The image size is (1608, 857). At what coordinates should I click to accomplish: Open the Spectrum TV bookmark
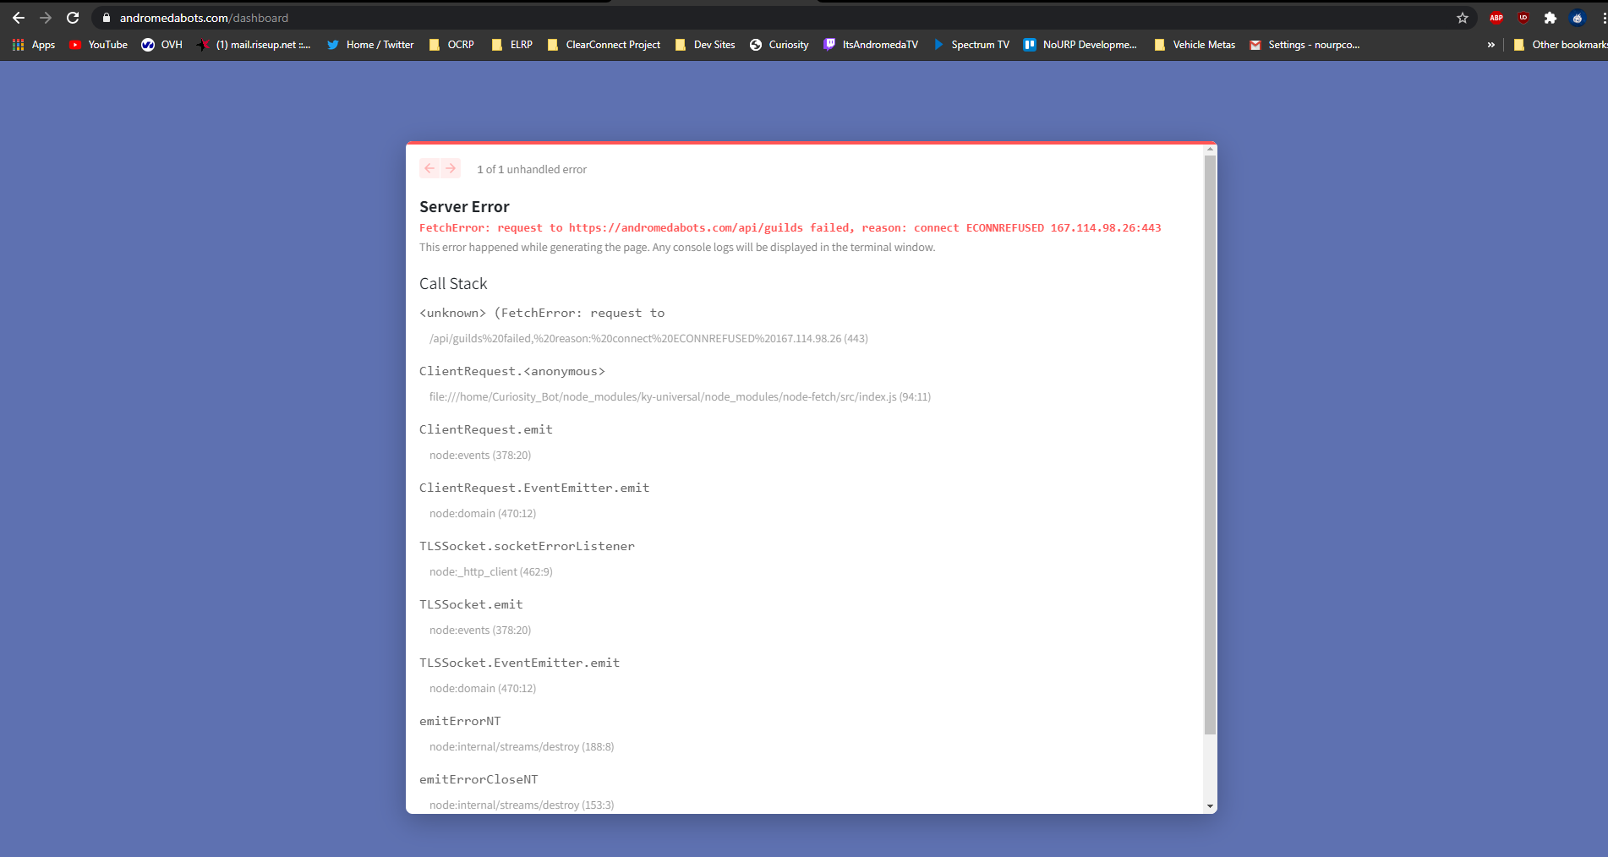(x=971, y=45)
